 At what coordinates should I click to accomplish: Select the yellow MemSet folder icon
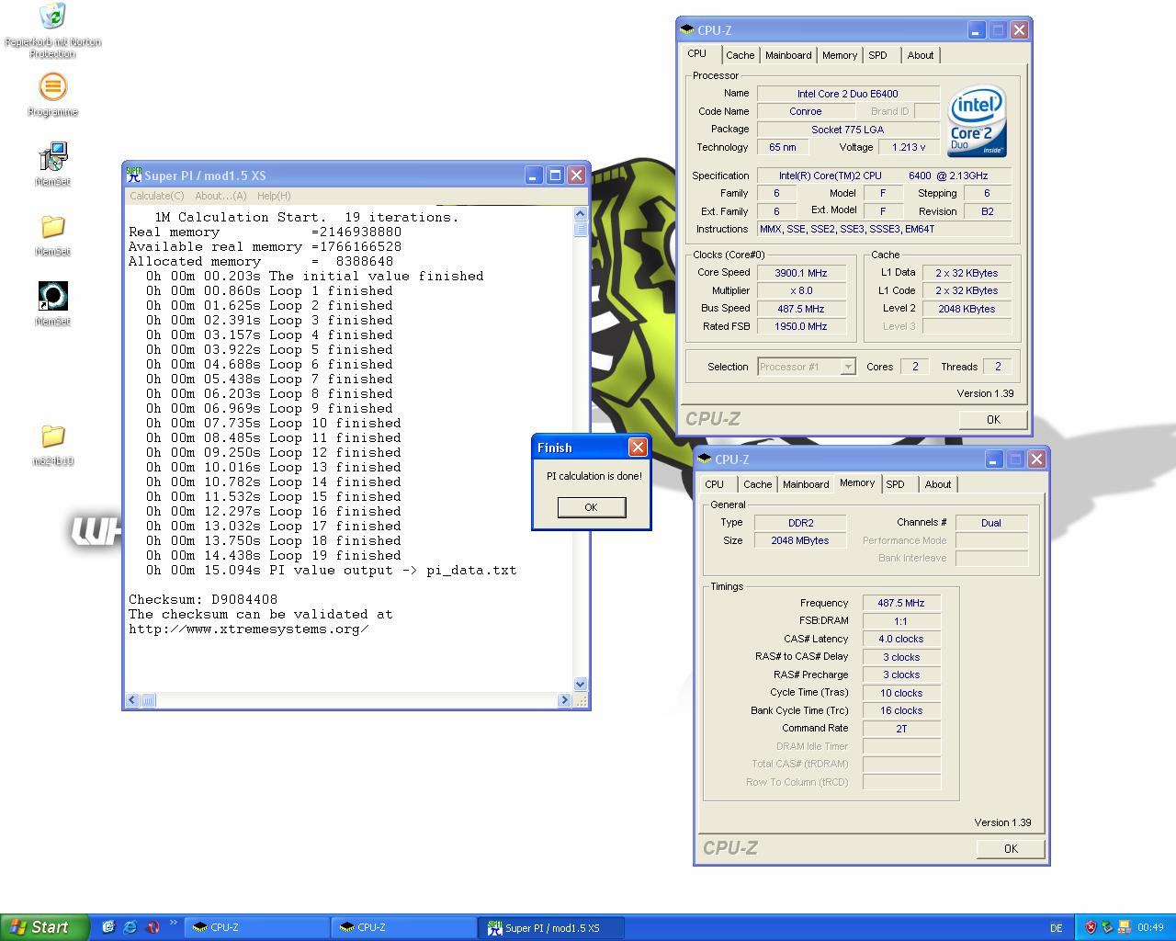(52, 235)
